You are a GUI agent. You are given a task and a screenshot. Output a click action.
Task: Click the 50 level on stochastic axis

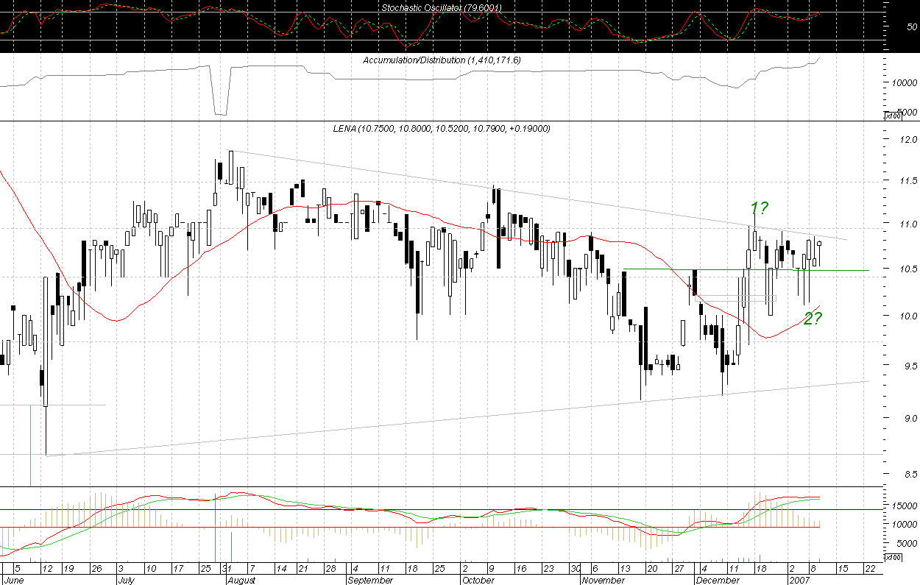(x=911, y=26)
